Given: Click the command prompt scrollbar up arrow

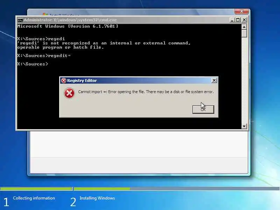Looking at the screenshot, I should click(x=244, y=27).
